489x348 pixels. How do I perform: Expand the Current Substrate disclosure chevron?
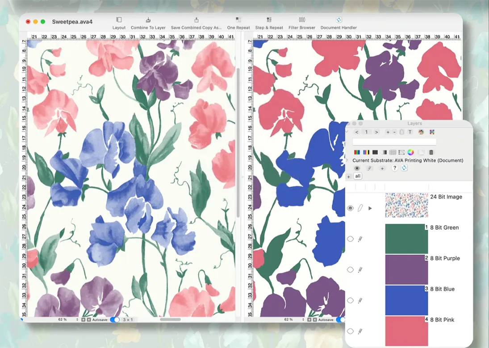tap(347, 160)
